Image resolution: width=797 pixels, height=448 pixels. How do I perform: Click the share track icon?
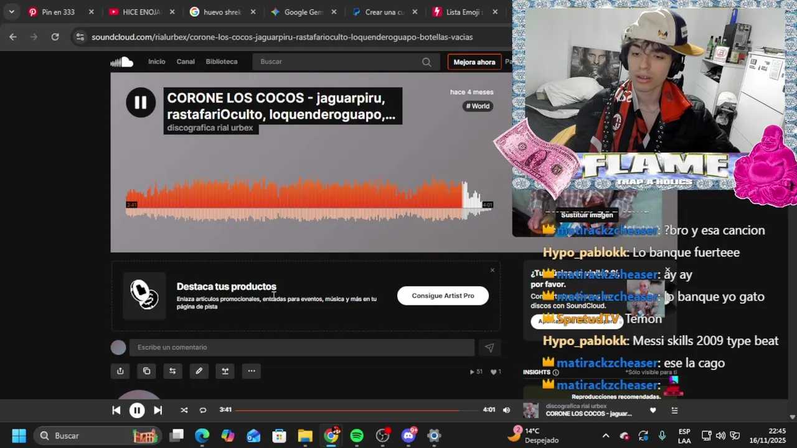point(120,371)
